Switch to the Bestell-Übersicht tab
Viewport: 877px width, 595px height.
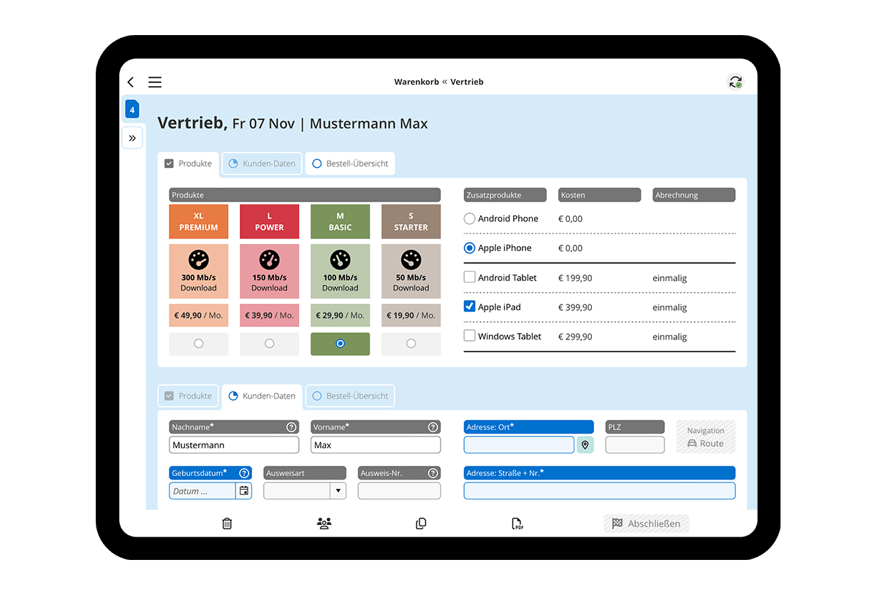pos(350,164)
